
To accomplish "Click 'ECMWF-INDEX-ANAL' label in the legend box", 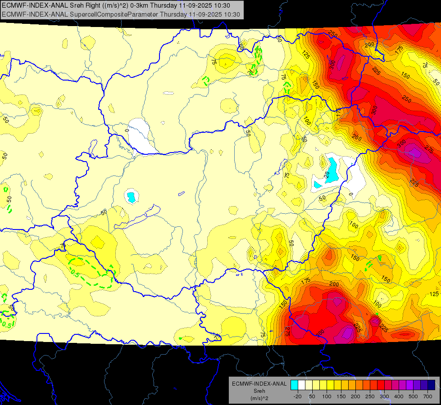I will pyautogui.click(x=259, y=384).
